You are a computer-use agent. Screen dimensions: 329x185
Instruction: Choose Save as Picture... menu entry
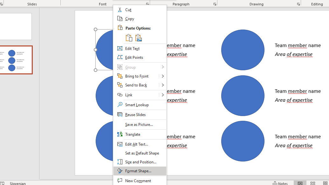(140, 124)
